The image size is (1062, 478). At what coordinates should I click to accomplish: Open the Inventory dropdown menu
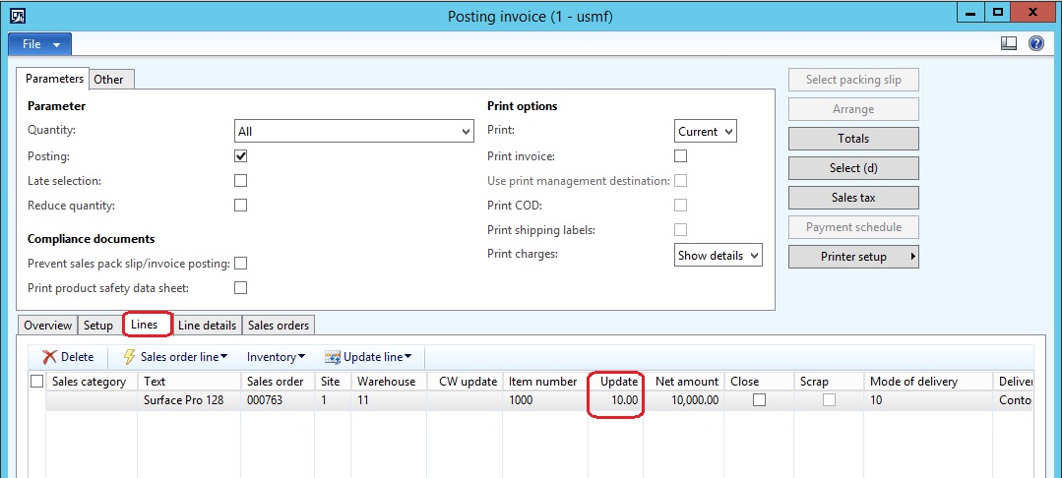click(x=276, y=357)
